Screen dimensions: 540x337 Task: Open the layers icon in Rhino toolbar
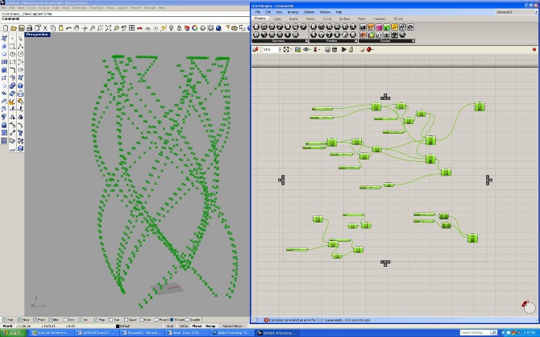tap(187, 28)
